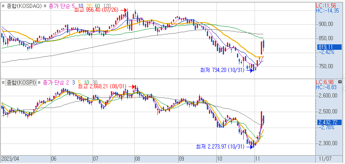Screen dimensions: 345x164
Task: Click the 2,600,00 price axis label
Action: [329, 96]
